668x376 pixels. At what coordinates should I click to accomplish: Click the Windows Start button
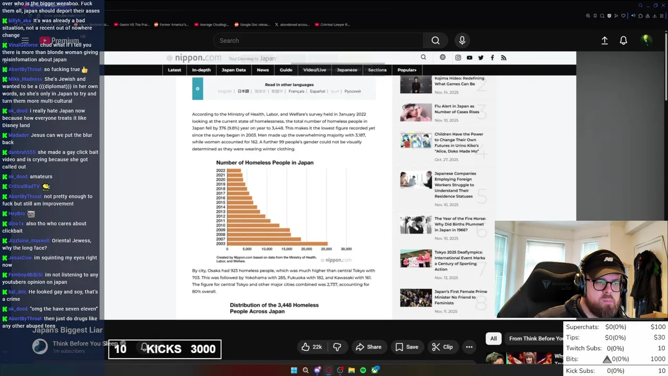click(x=294, y=370)
